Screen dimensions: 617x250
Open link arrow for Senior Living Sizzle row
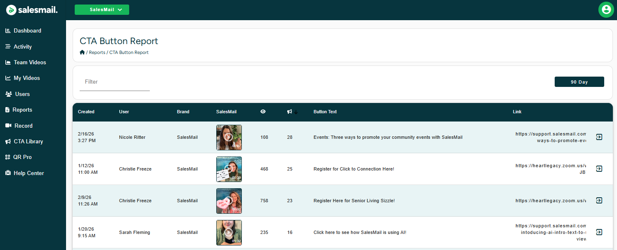[x=599, y=201]
